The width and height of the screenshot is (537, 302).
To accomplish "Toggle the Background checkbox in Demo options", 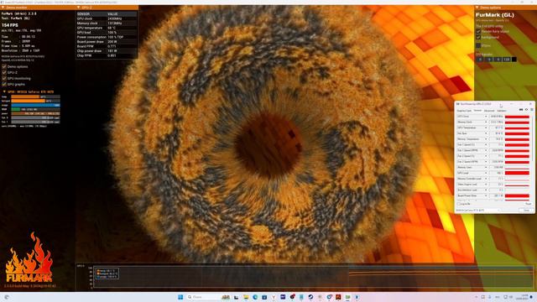I will pyautogui.click(x=478, y=37).
